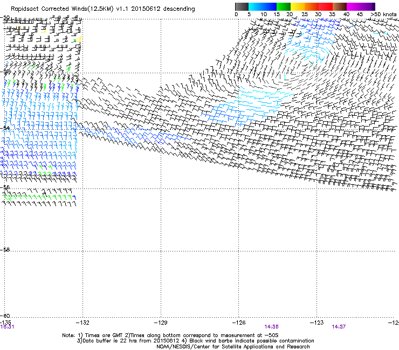The image size is (399, 350).
Task: Click the latitude label '-60' on left axis
Action: click(5, 316)
